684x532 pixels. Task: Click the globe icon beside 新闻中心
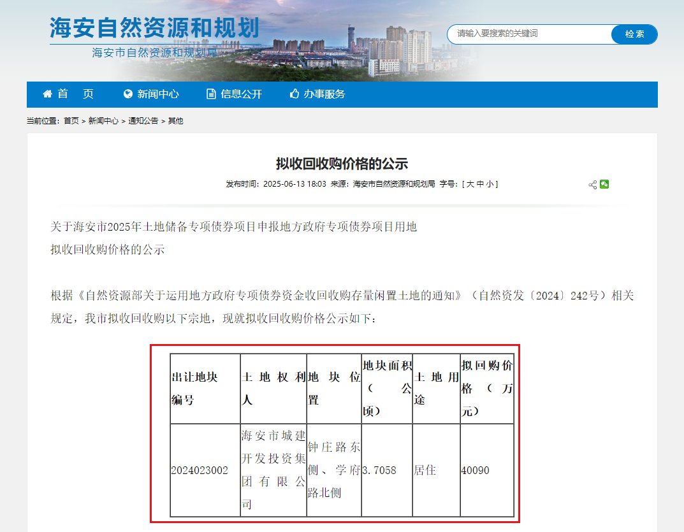click(128, 94)
